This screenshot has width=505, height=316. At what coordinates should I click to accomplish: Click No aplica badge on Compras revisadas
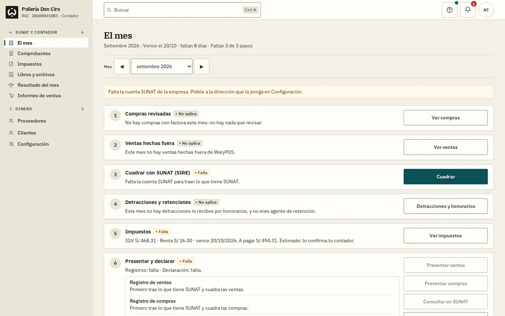click(x=186, y=114)
